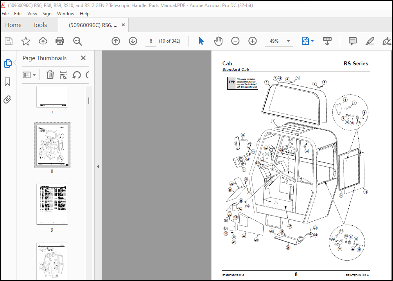Image resolution: width=393 pixels, height=281 pixels.
Task: Click the 'RS Series' header text
Action: click(356, 63)
